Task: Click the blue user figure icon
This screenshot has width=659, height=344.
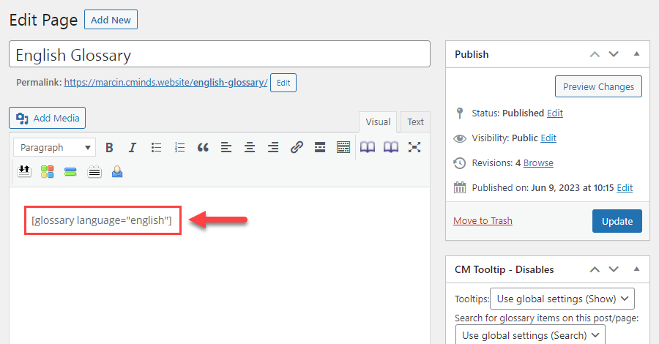Action: pyautogui.click(x=117, y=171)
